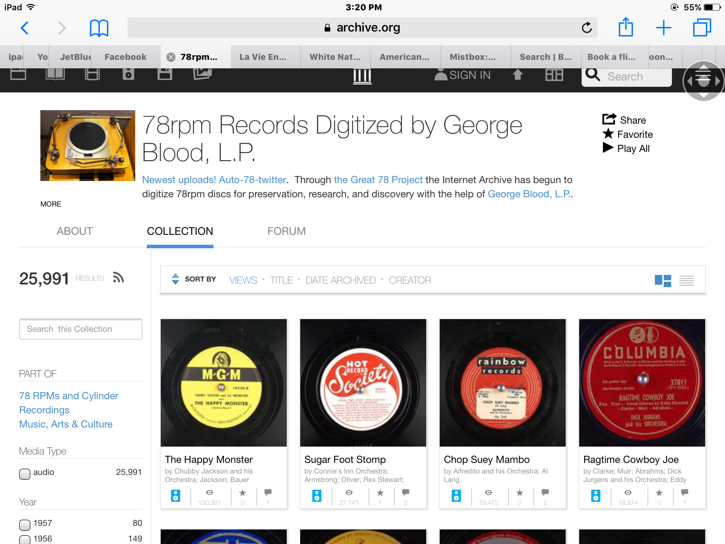The image size is (725, 544).
Task: Tap the Safari share icon
Action: 626,27
